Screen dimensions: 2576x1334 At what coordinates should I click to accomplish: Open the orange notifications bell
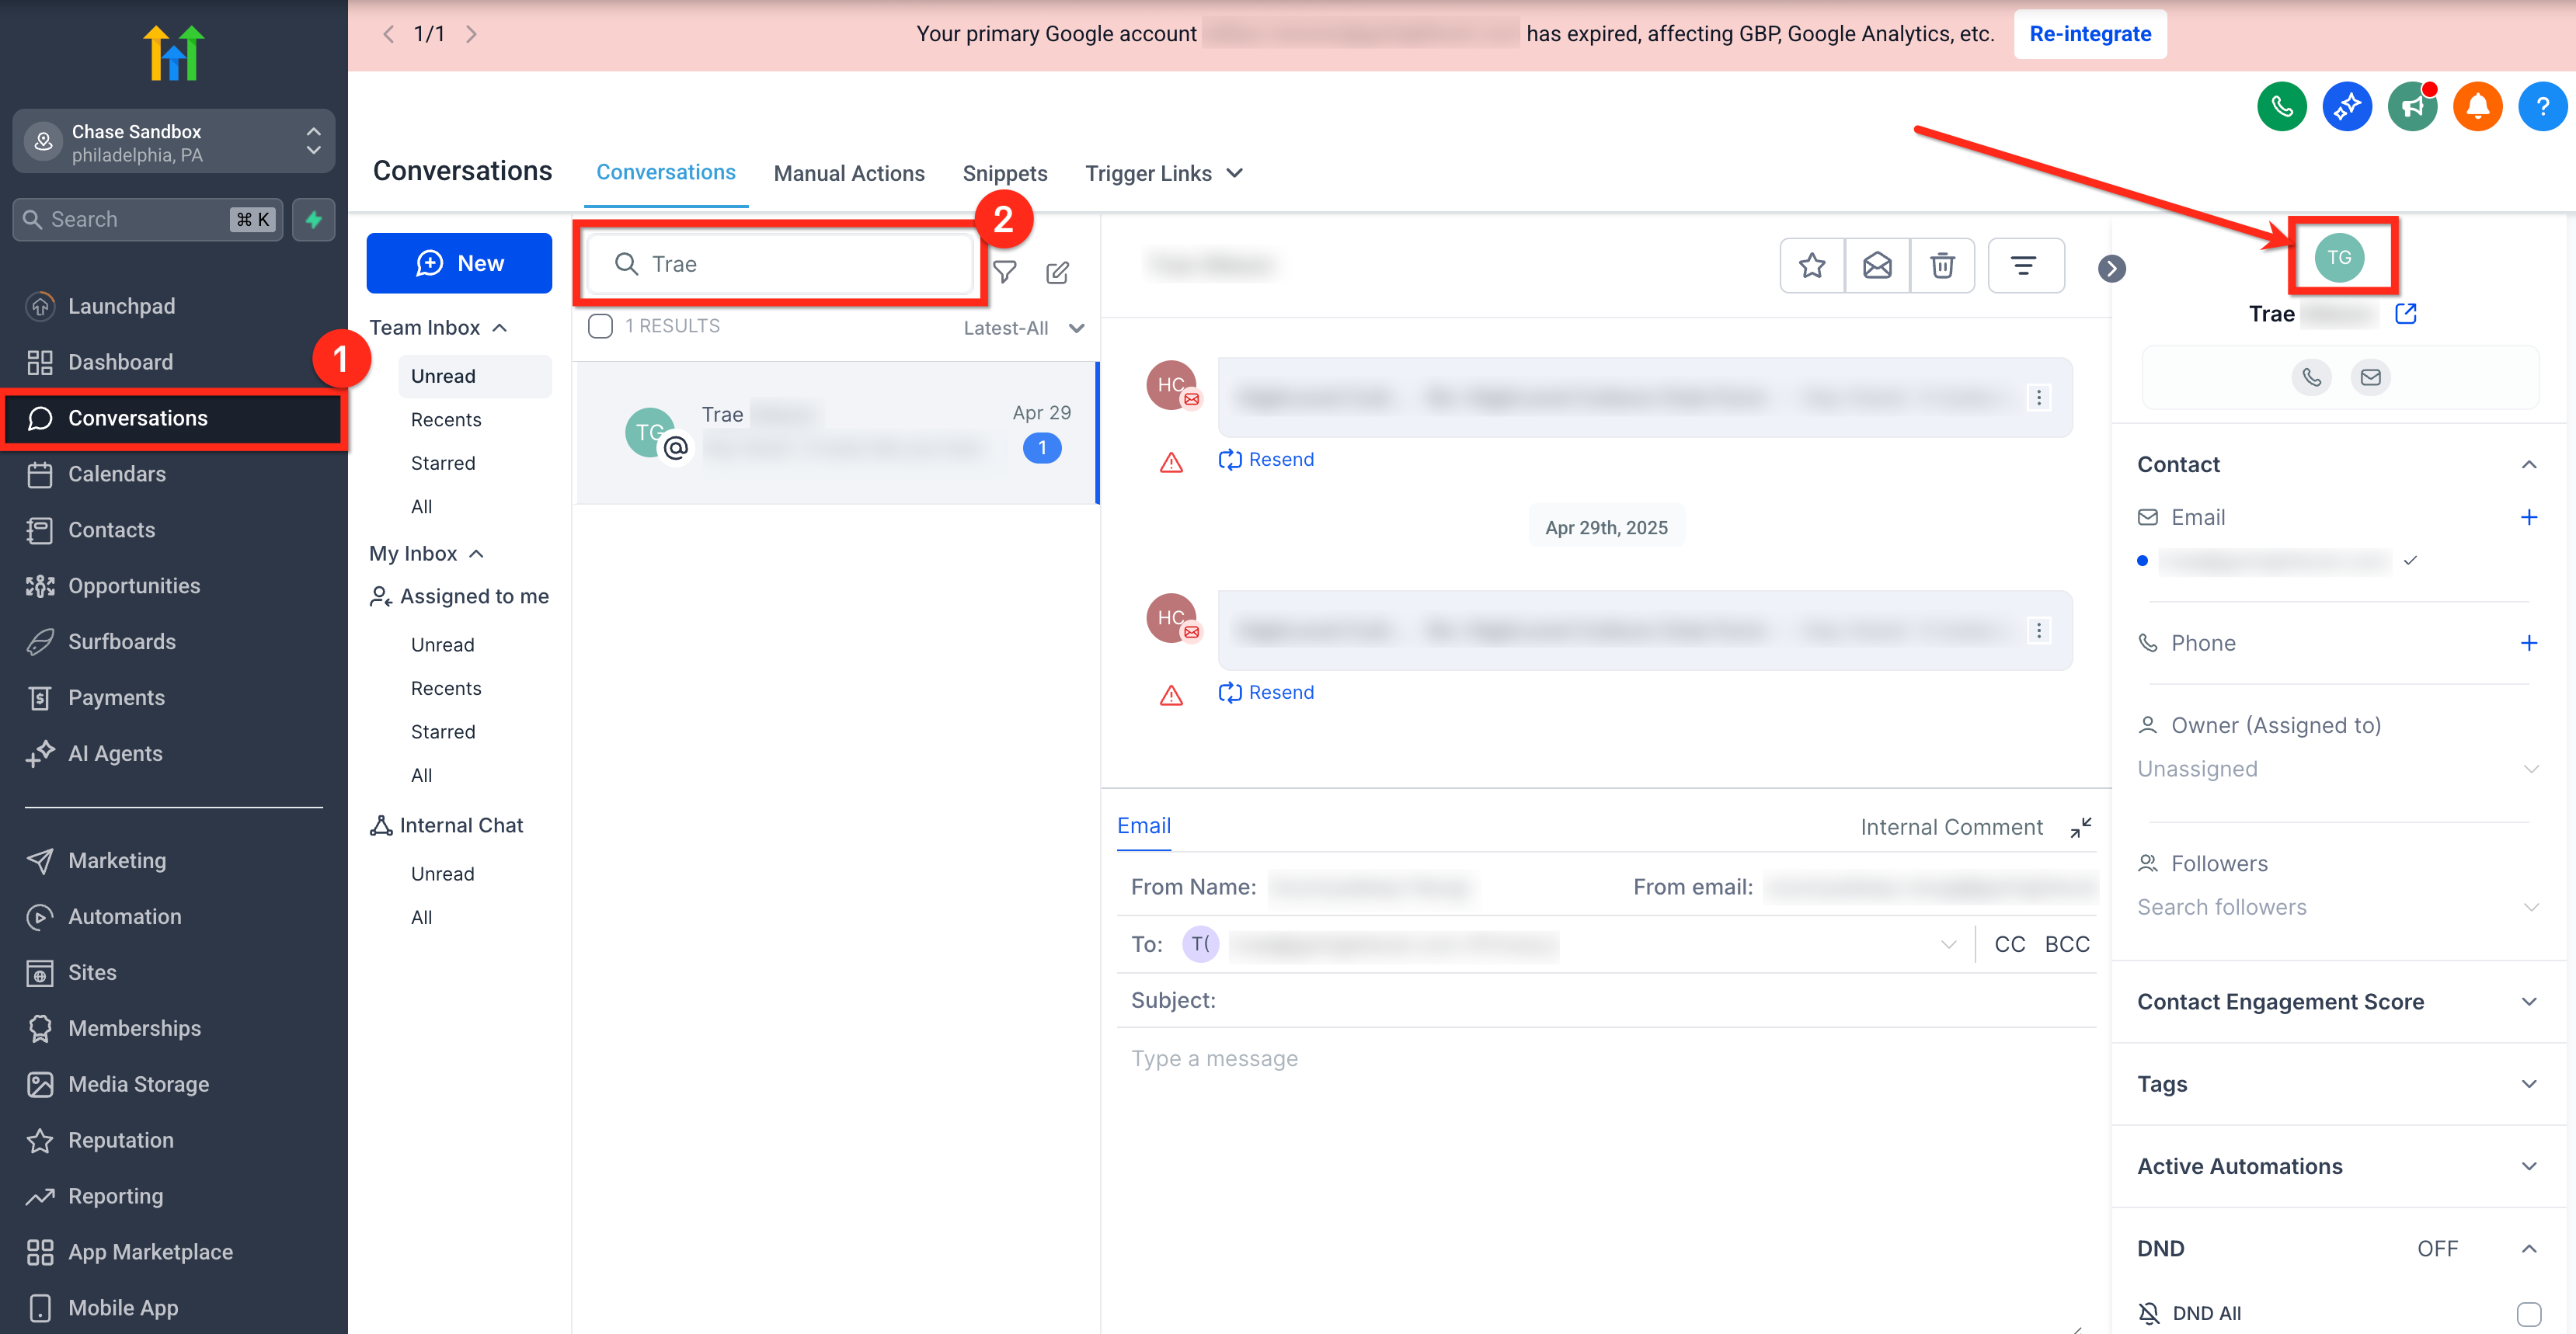point(2477,106)
